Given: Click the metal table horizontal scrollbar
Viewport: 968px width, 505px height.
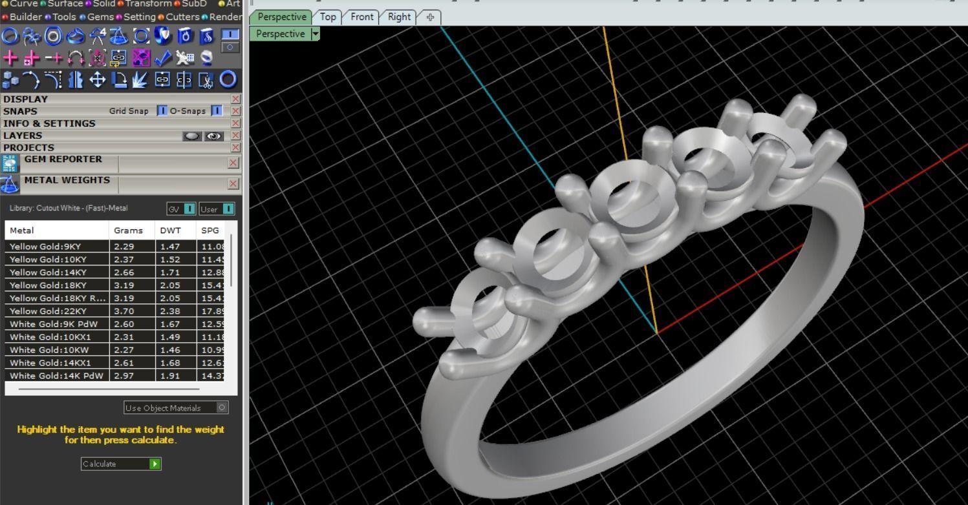Looking at the screenshot, I should pyautogui.click(x=109, y=389).
